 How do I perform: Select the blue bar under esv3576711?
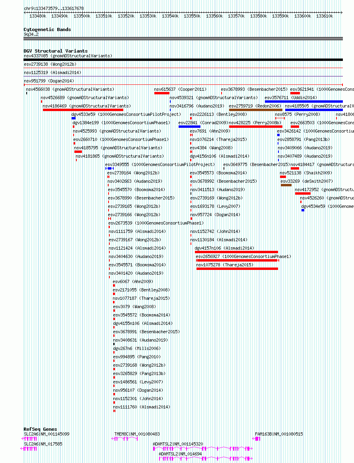(x=304, y=102)
